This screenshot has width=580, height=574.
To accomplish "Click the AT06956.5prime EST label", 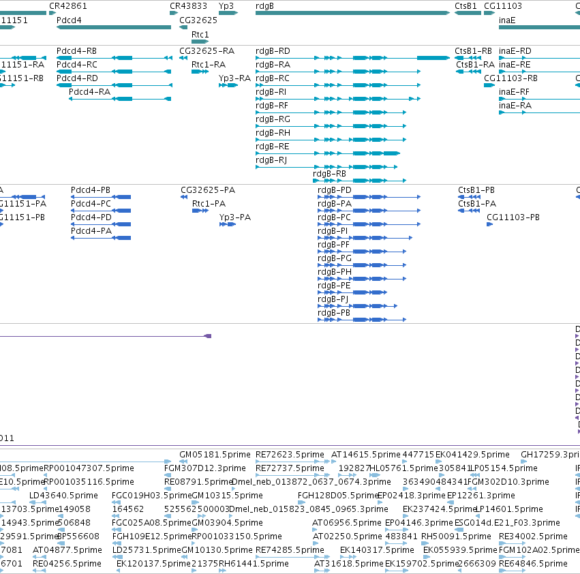I will click(347, 523).
